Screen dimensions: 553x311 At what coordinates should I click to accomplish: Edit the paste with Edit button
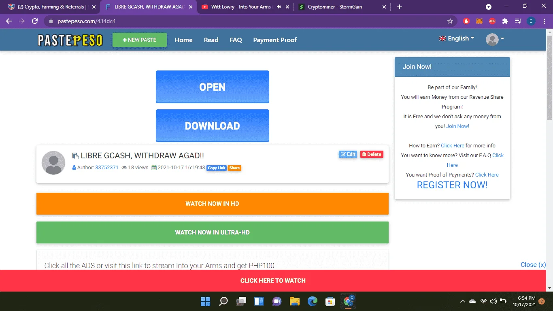pyautogui.click(x=348, y=154)
